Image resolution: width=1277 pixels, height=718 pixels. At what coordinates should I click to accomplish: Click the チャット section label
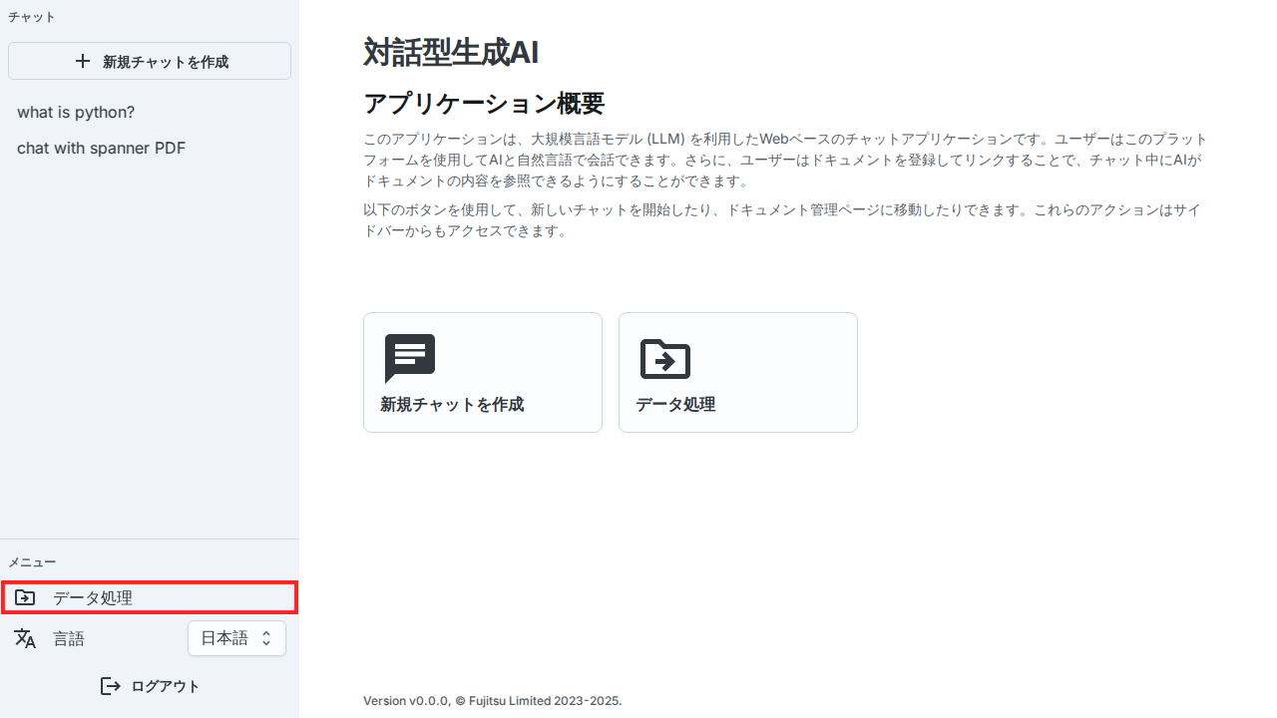pos(32,17)
